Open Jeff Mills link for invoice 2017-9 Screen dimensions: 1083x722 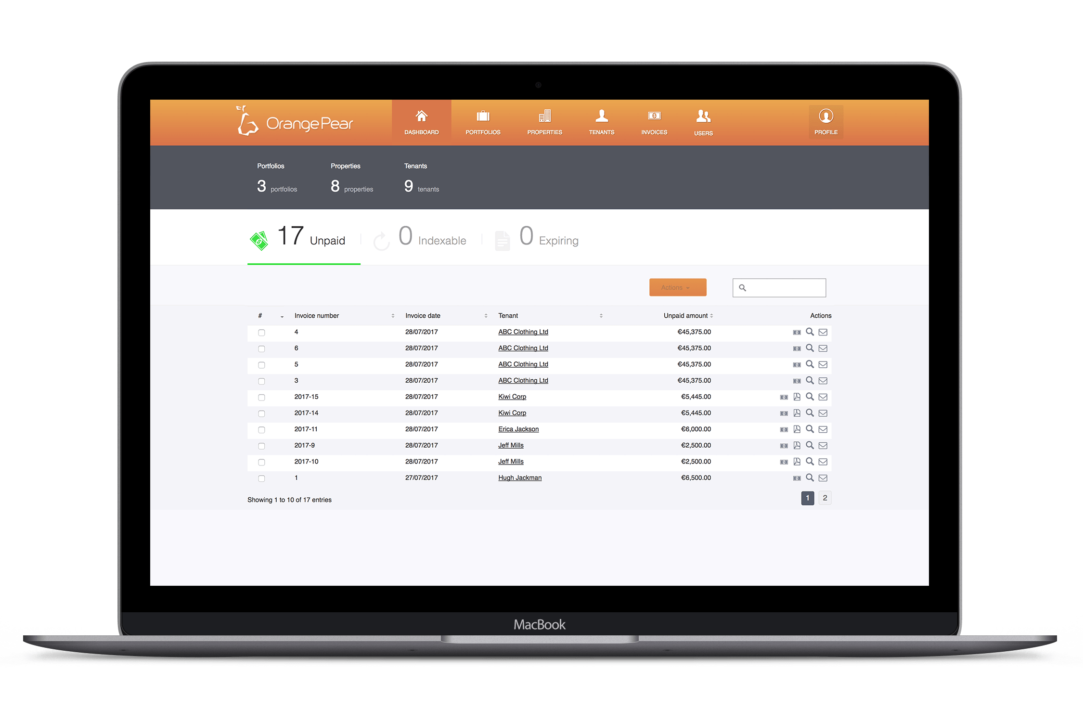pyautogui.click(x=511, y=446)
